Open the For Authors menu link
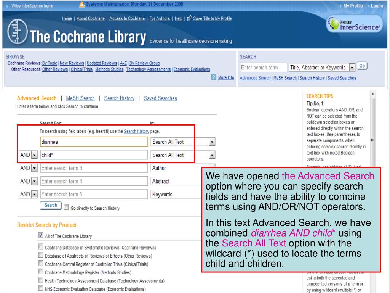The width and height of the screenshot is (390, 293). tap(160, 18)
